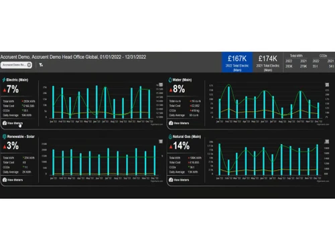The height and width of the screenshot is (251, 335).
Task: Click the Daily Average row in Water stats
Action: [x=183, y=115]
